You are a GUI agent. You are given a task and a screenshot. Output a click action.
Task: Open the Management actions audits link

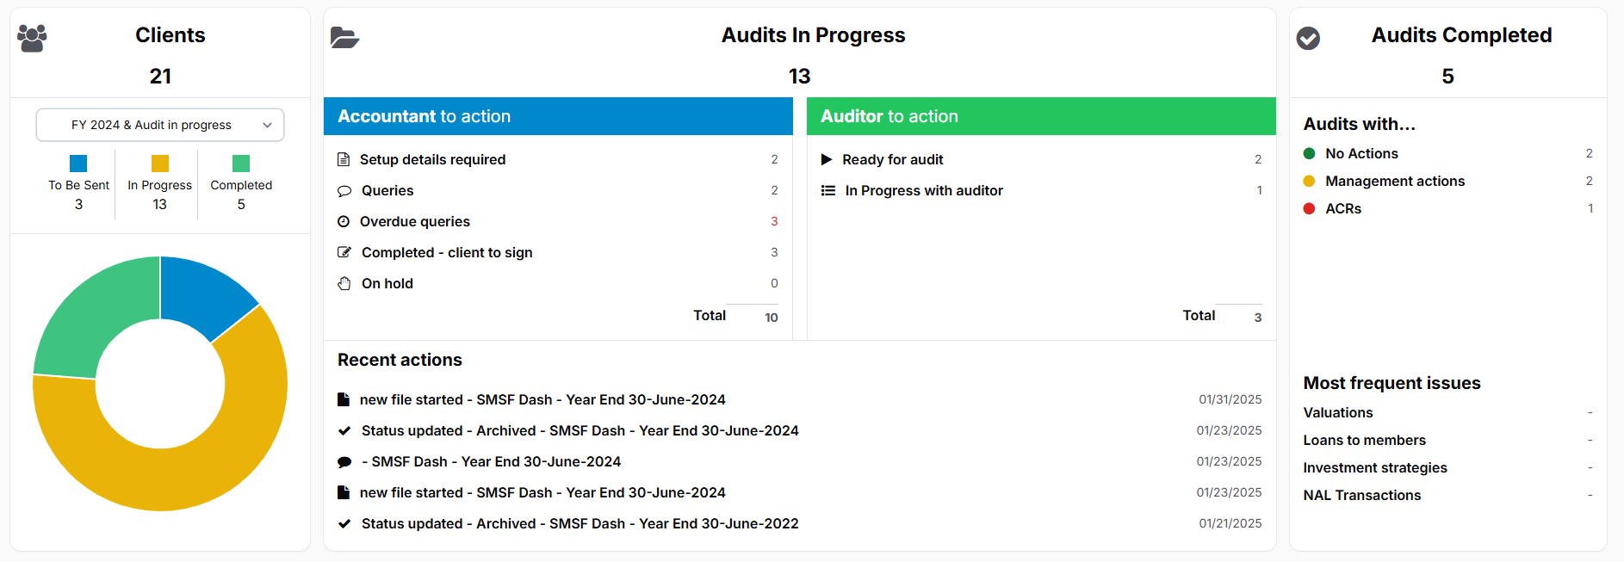click(1395, 181)
